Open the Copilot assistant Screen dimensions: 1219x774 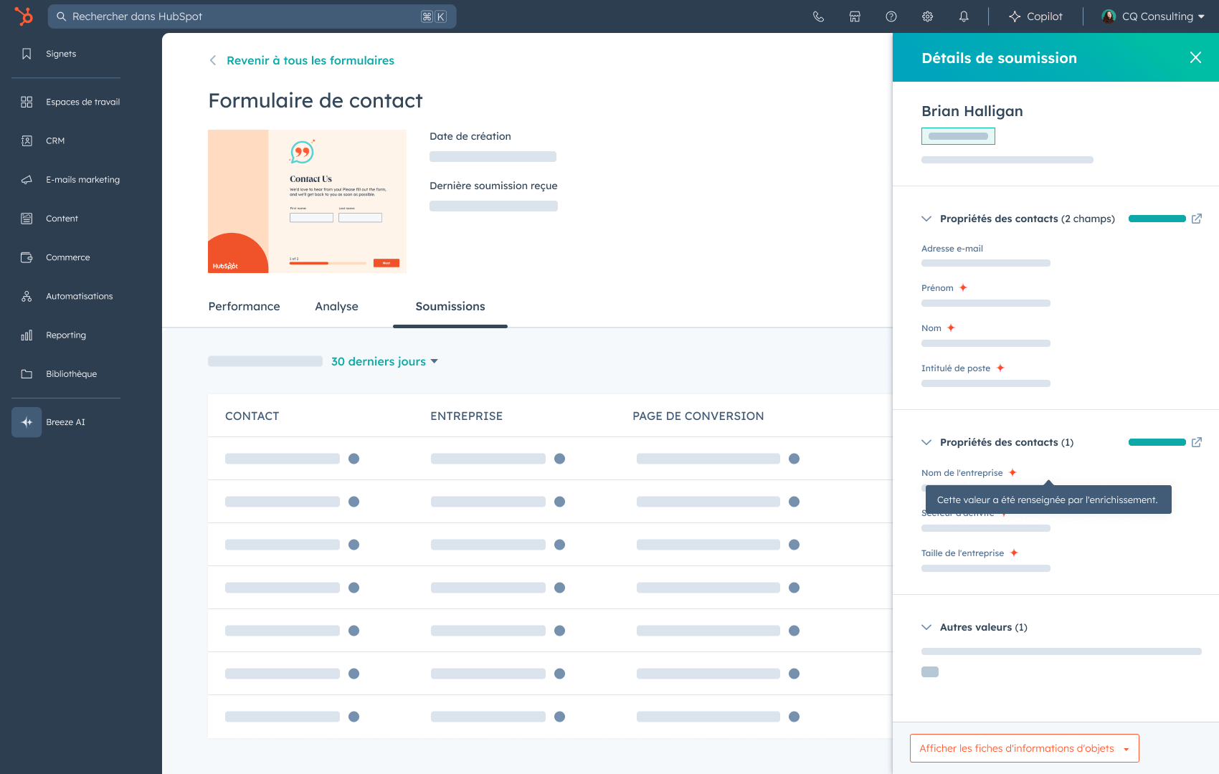tap(1035, 16)
